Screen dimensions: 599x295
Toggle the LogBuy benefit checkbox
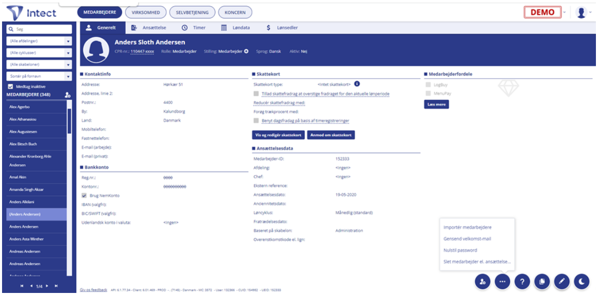coord(428,85)
